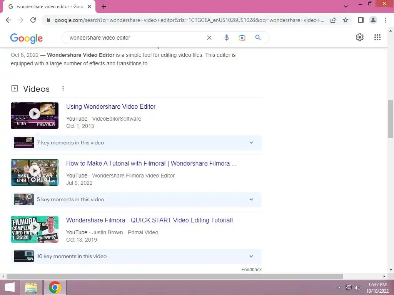Open Google apps grid
Viewport: 394px width, 295px height.
click(x=377, y=37)
